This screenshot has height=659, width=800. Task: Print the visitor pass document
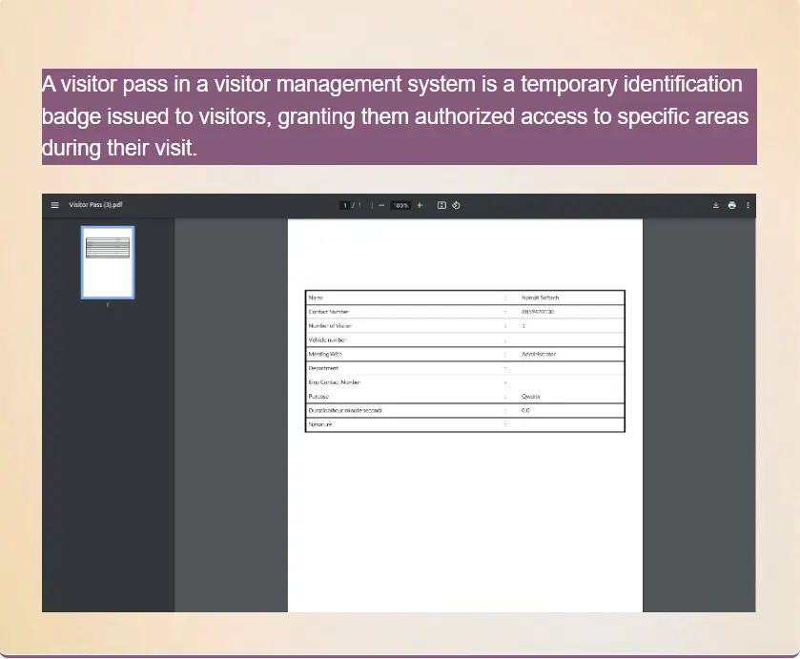click(x=731, y=205)
